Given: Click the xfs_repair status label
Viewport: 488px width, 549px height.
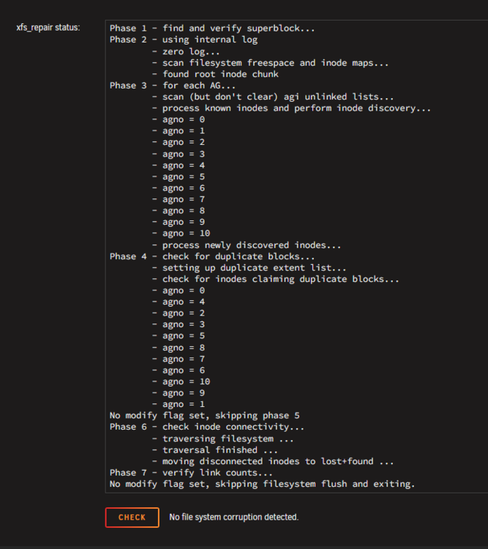Looking at the screenshot, I should (x=48, y=28).
